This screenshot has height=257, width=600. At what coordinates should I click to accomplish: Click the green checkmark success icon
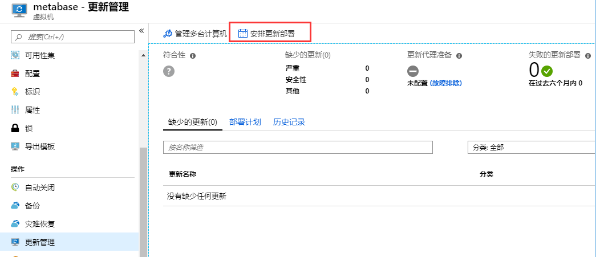pyautogui.click(x=547, y=71)
